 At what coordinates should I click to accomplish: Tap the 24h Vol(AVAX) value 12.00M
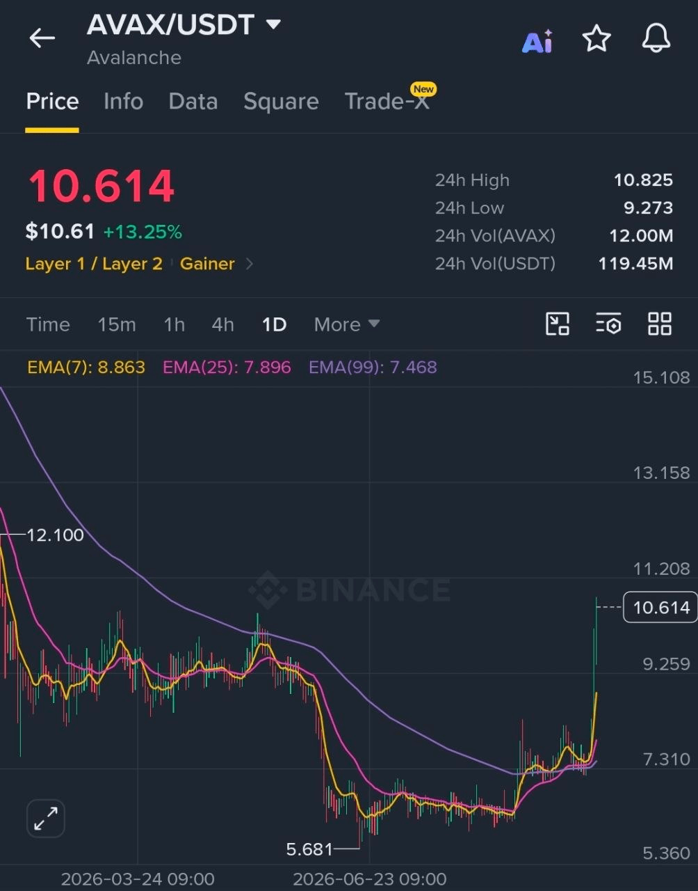(x=641, y=236)
